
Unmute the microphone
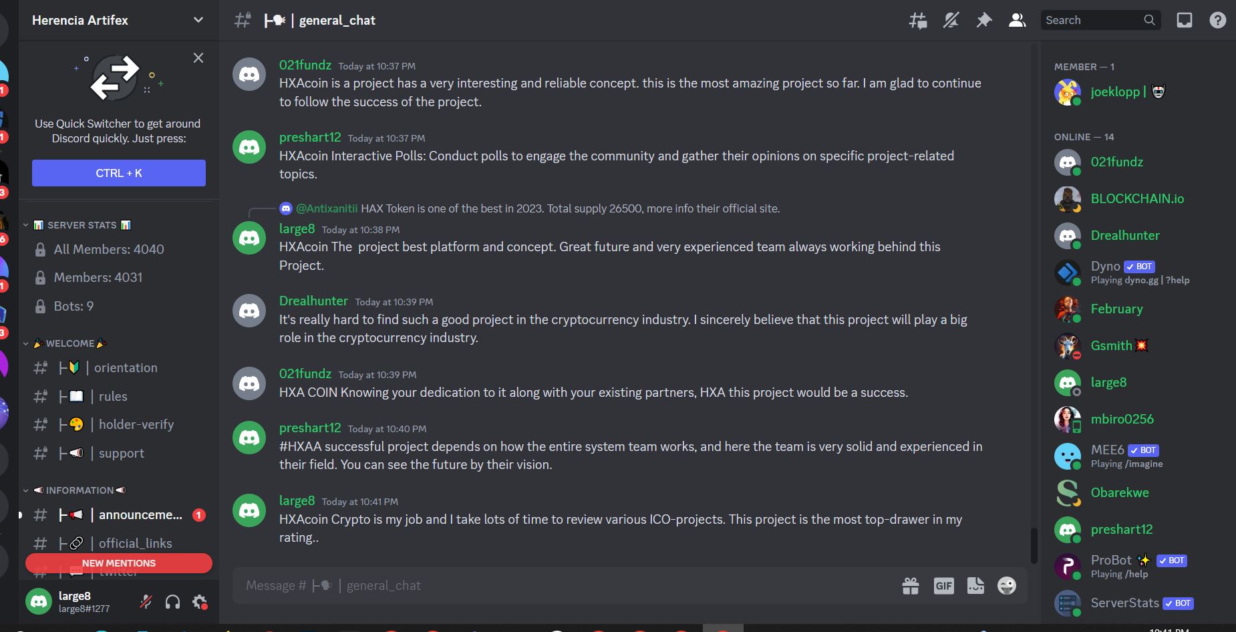(x=146, y=602)
